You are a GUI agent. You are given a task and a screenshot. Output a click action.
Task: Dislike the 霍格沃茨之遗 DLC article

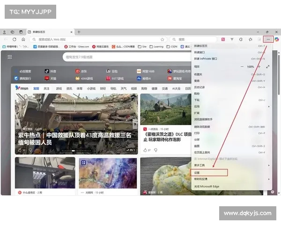(x=156, y=150)
